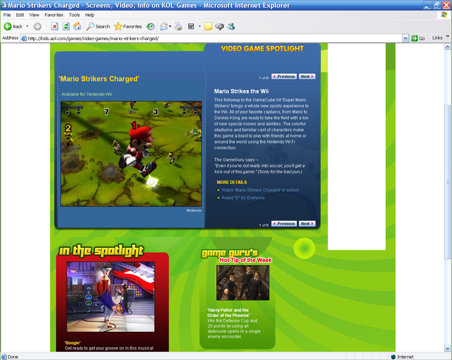Screen dimensions: 452x360
Task: Open the History clock icon
Action: pos(150,27)
